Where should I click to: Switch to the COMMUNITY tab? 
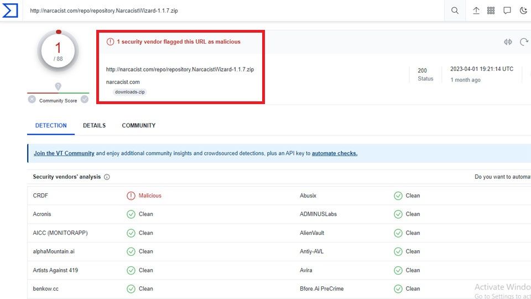click(x=138, y=126)
